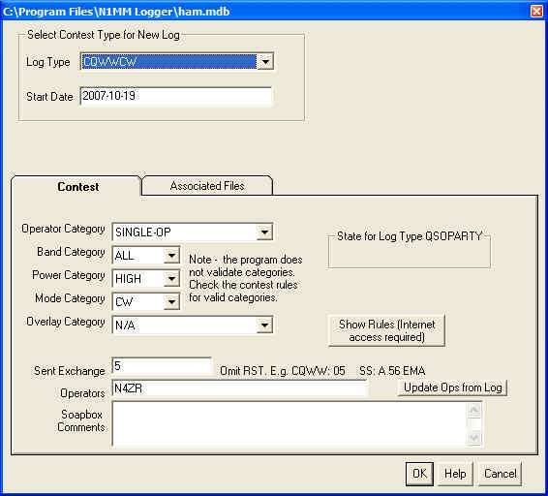Click into the Start Date field
This screenshot has height=496, width=548.
pos(176,96)
